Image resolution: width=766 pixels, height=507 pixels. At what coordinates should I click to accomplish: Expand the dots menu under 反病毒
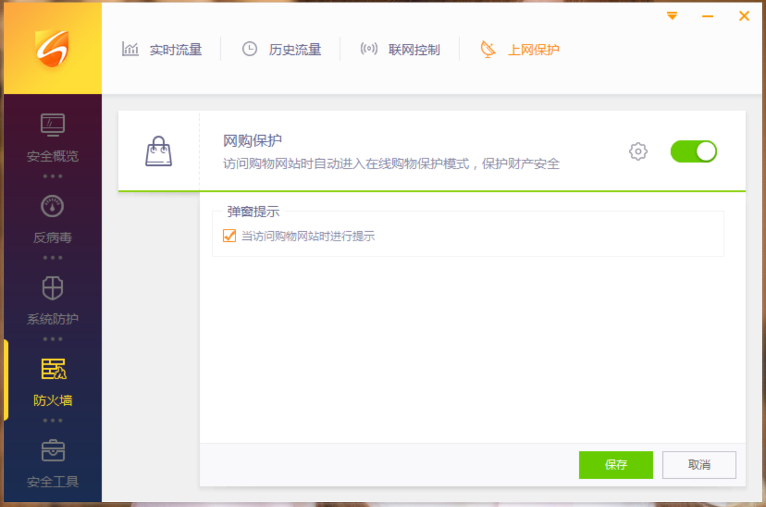[52, 257]
